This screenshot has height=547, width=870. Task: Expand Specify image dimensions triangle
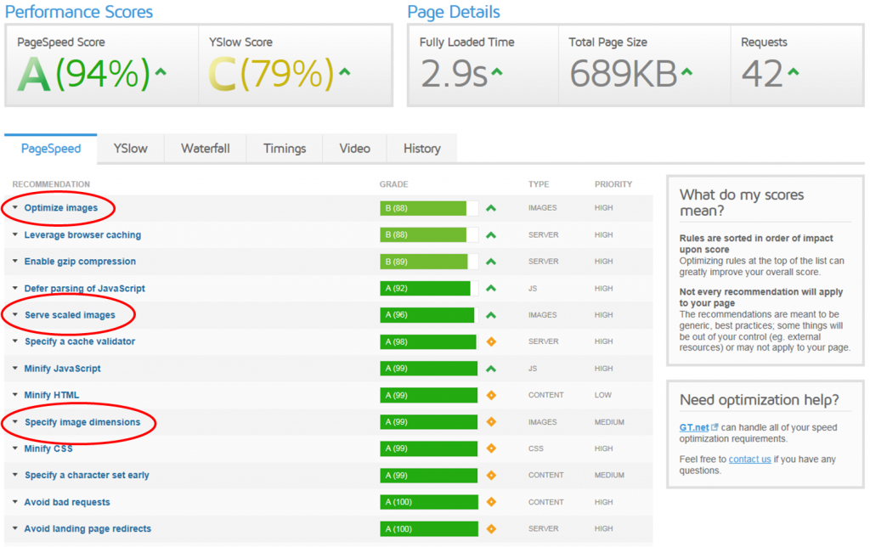tap(15, 422)
